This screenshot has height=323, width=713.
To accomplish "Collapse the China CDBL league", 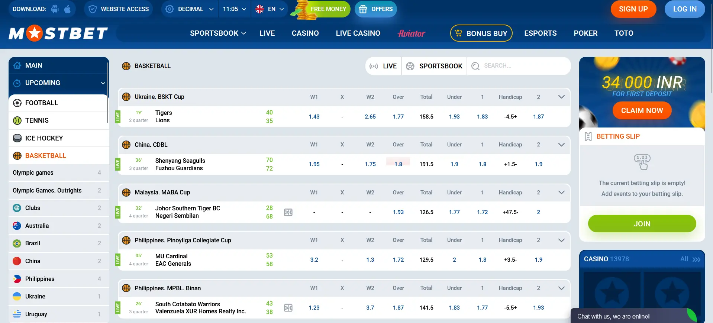I will [x=561, y=145].
